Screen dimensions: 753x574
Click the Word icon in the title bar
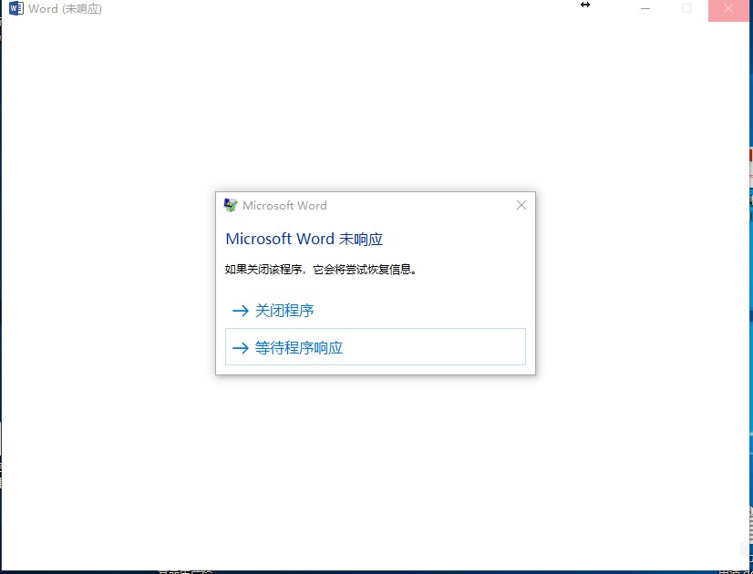tap(15, 8)
